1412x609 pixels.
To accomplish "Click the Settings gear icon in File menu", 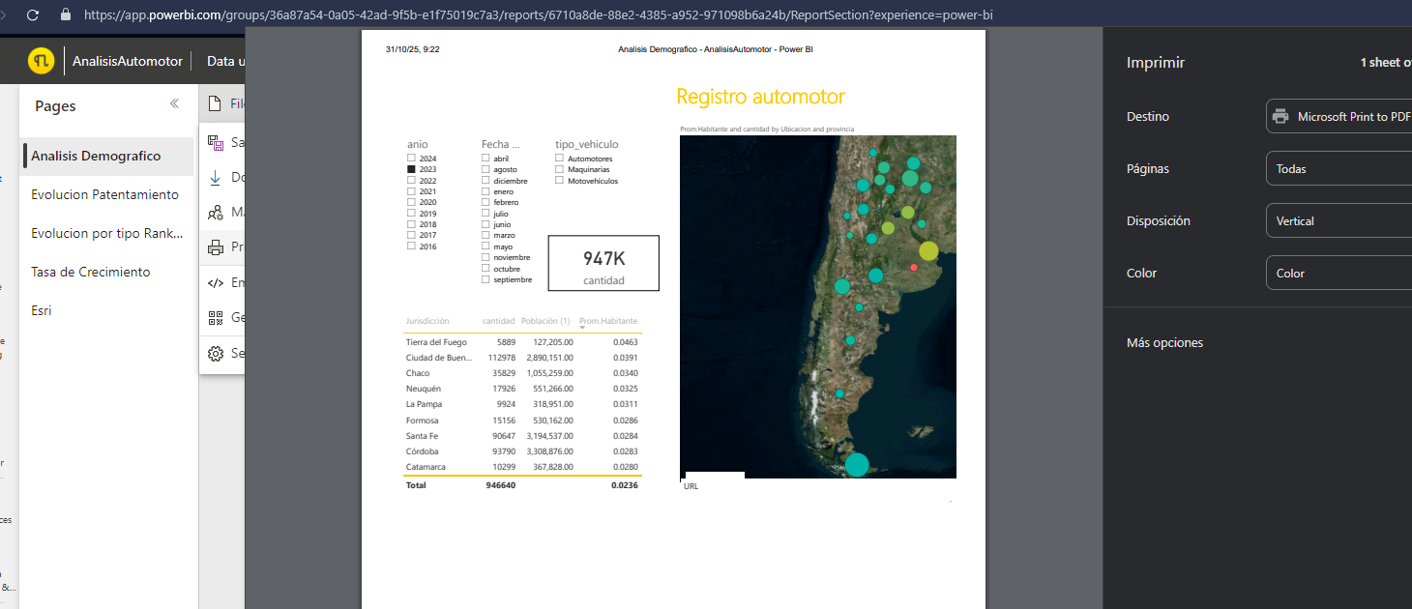I will point(216,353).
